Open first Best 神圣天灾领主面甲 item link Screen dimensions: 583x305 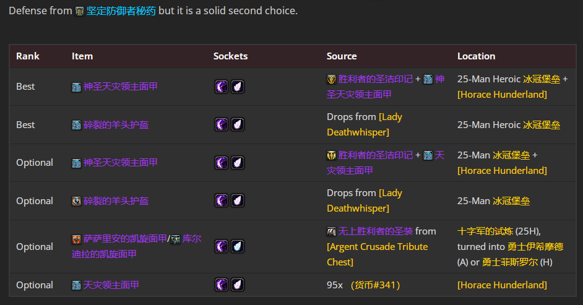[x=120, y=87]
